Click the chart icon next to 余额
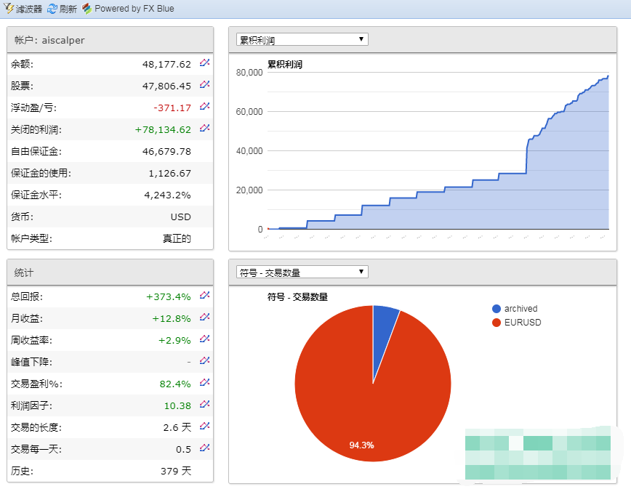 (x=205, y=63)
